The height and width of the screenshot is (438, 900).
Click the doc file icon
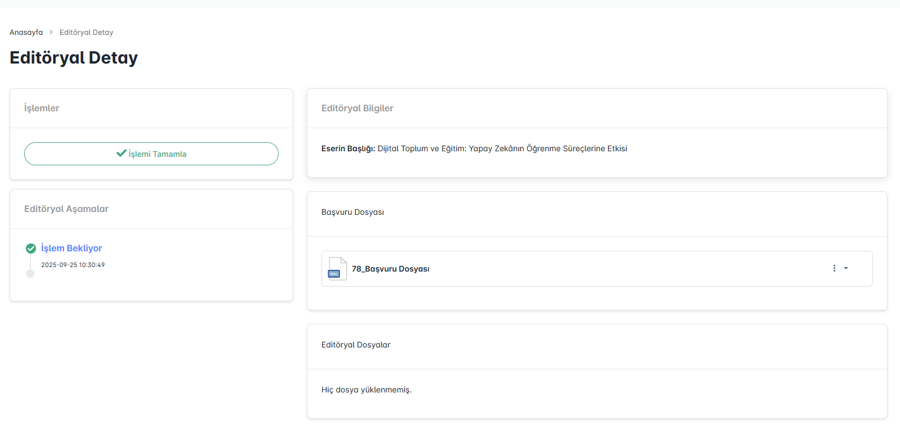[x=337, y=269]
